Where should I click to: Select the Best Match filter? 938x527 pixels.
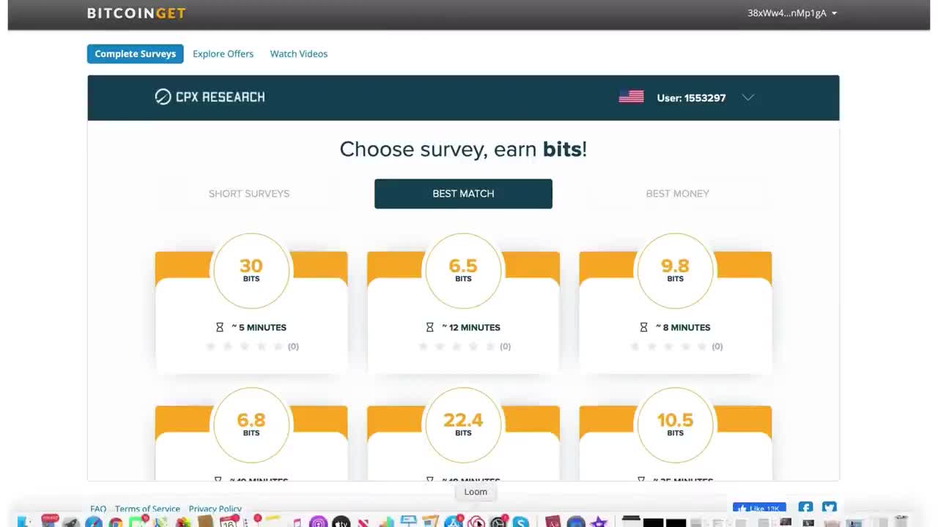tap(463, 193)
